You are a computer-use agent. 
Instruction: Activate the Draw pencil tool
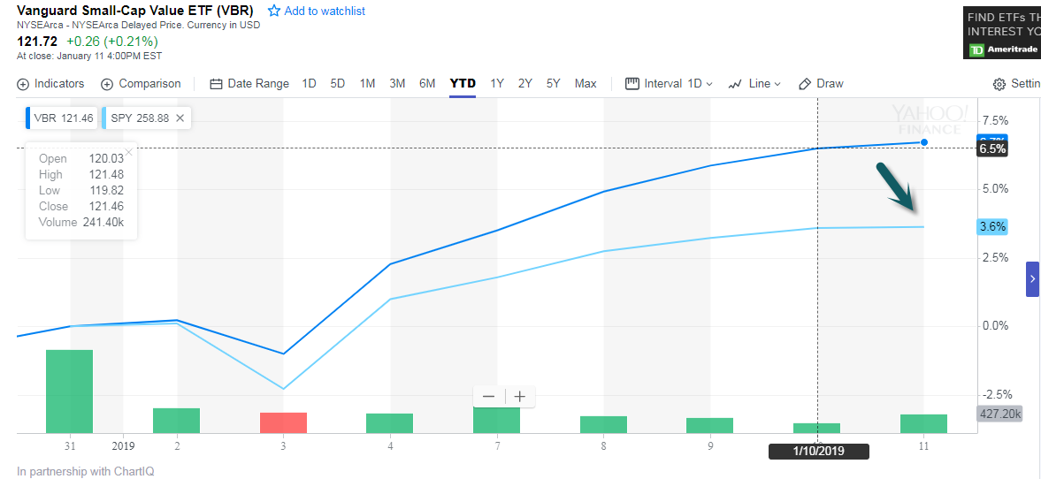pyautogui.click(x=821, y=84)
